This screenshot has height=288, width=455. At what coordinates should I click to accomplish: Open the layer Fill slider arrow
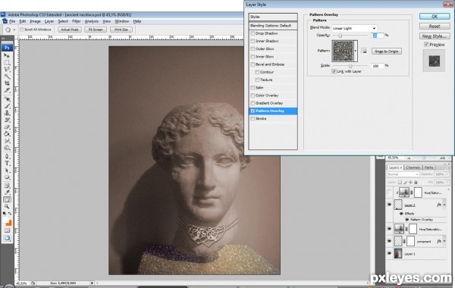pyautogui.click(x=447, y=183)
